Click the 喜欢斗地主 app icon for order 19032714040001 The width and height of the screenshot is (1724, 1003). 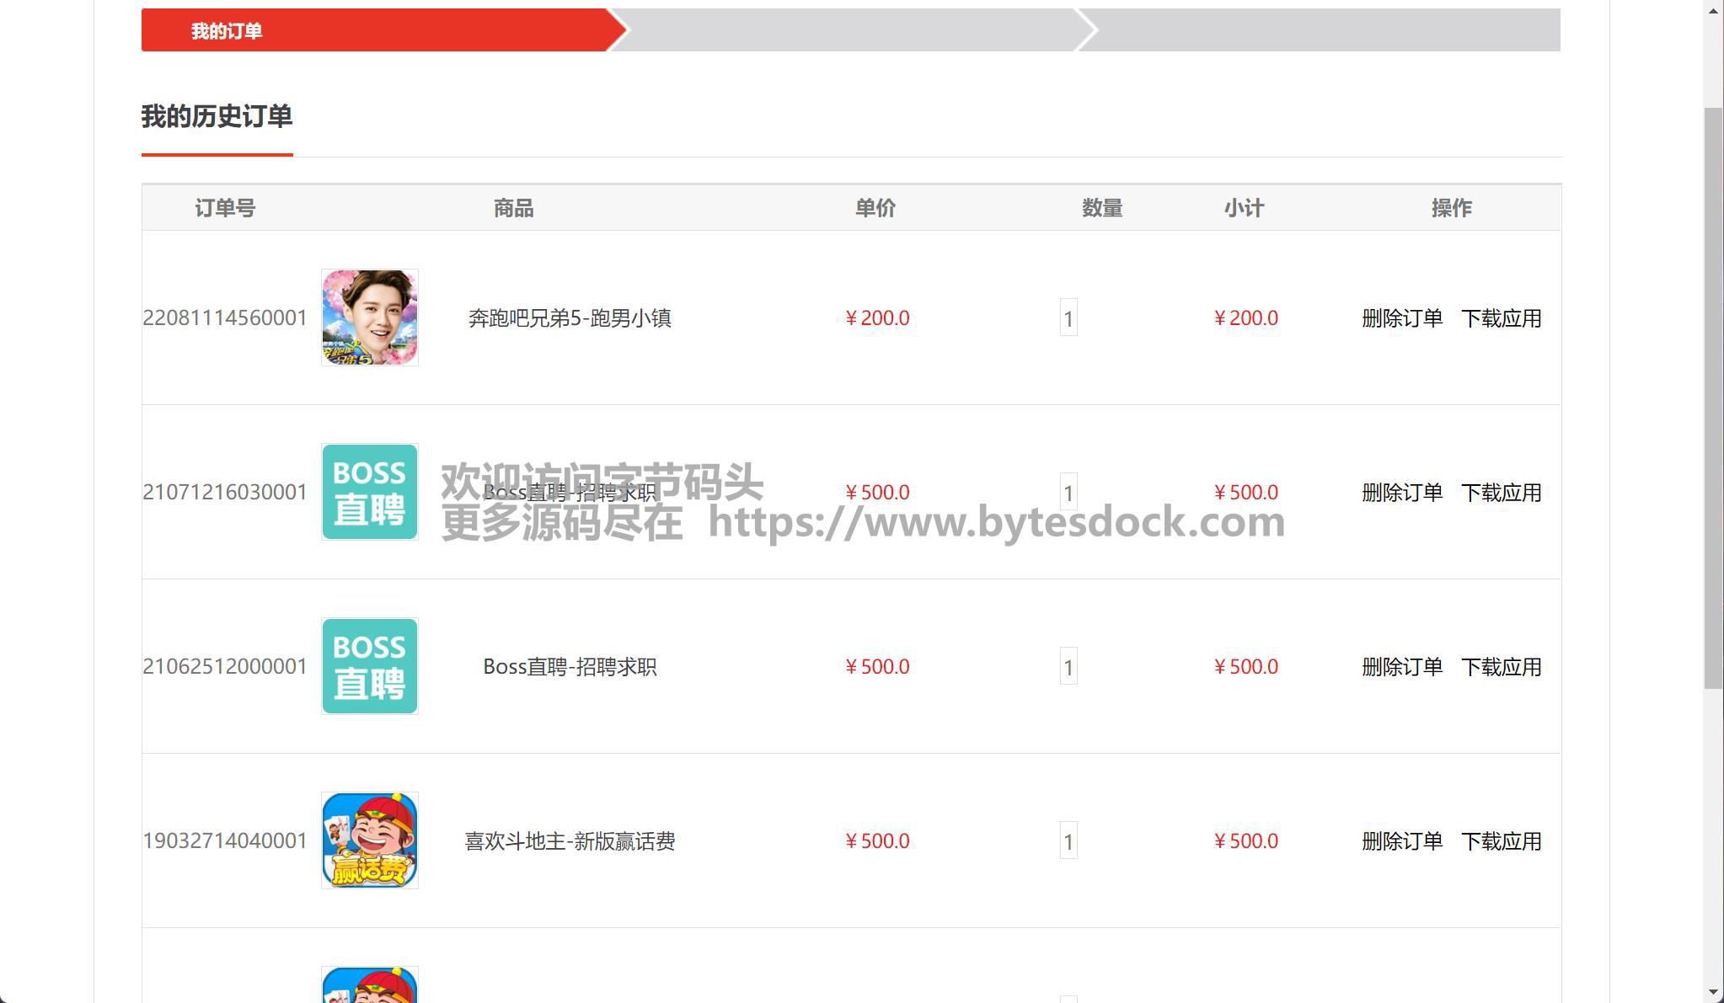pyautogui.click(x=369, y=840)
